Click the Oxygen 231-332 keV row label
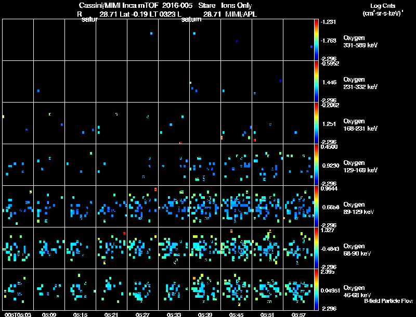Viewport: 416px width, 317px height. coord(360,83)
